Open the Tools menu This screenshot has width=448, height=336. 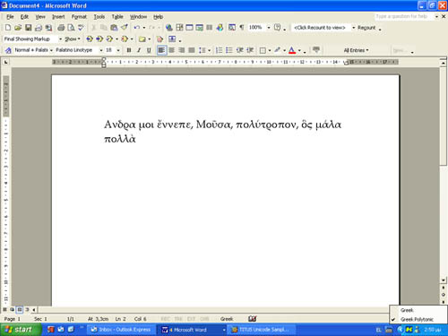tap(99, 17)
